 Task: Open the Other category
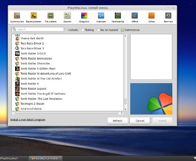(x=151, y=18)
